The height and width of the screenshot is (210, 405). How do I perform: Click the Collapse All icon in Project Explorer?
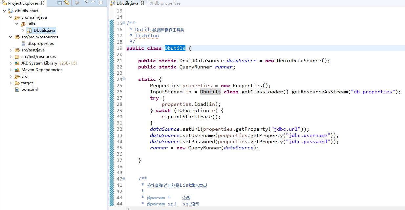[x=59, y=3]
